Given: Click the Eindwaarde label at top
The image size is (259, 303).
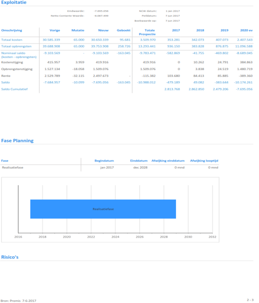Looking at the screenshot, I should (76, 11).
